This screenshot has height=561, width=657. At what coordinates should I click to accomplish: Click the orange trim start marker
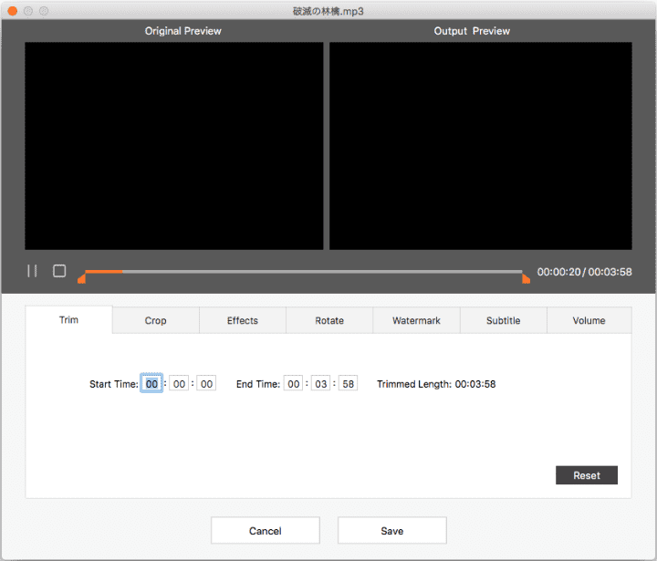tap(82, 278)
